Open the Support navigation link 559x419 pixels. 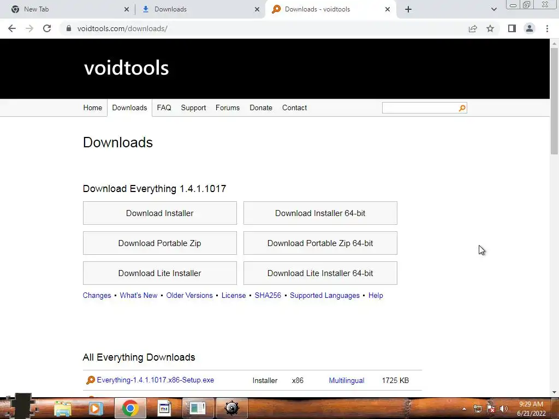[x=193, y=107]
